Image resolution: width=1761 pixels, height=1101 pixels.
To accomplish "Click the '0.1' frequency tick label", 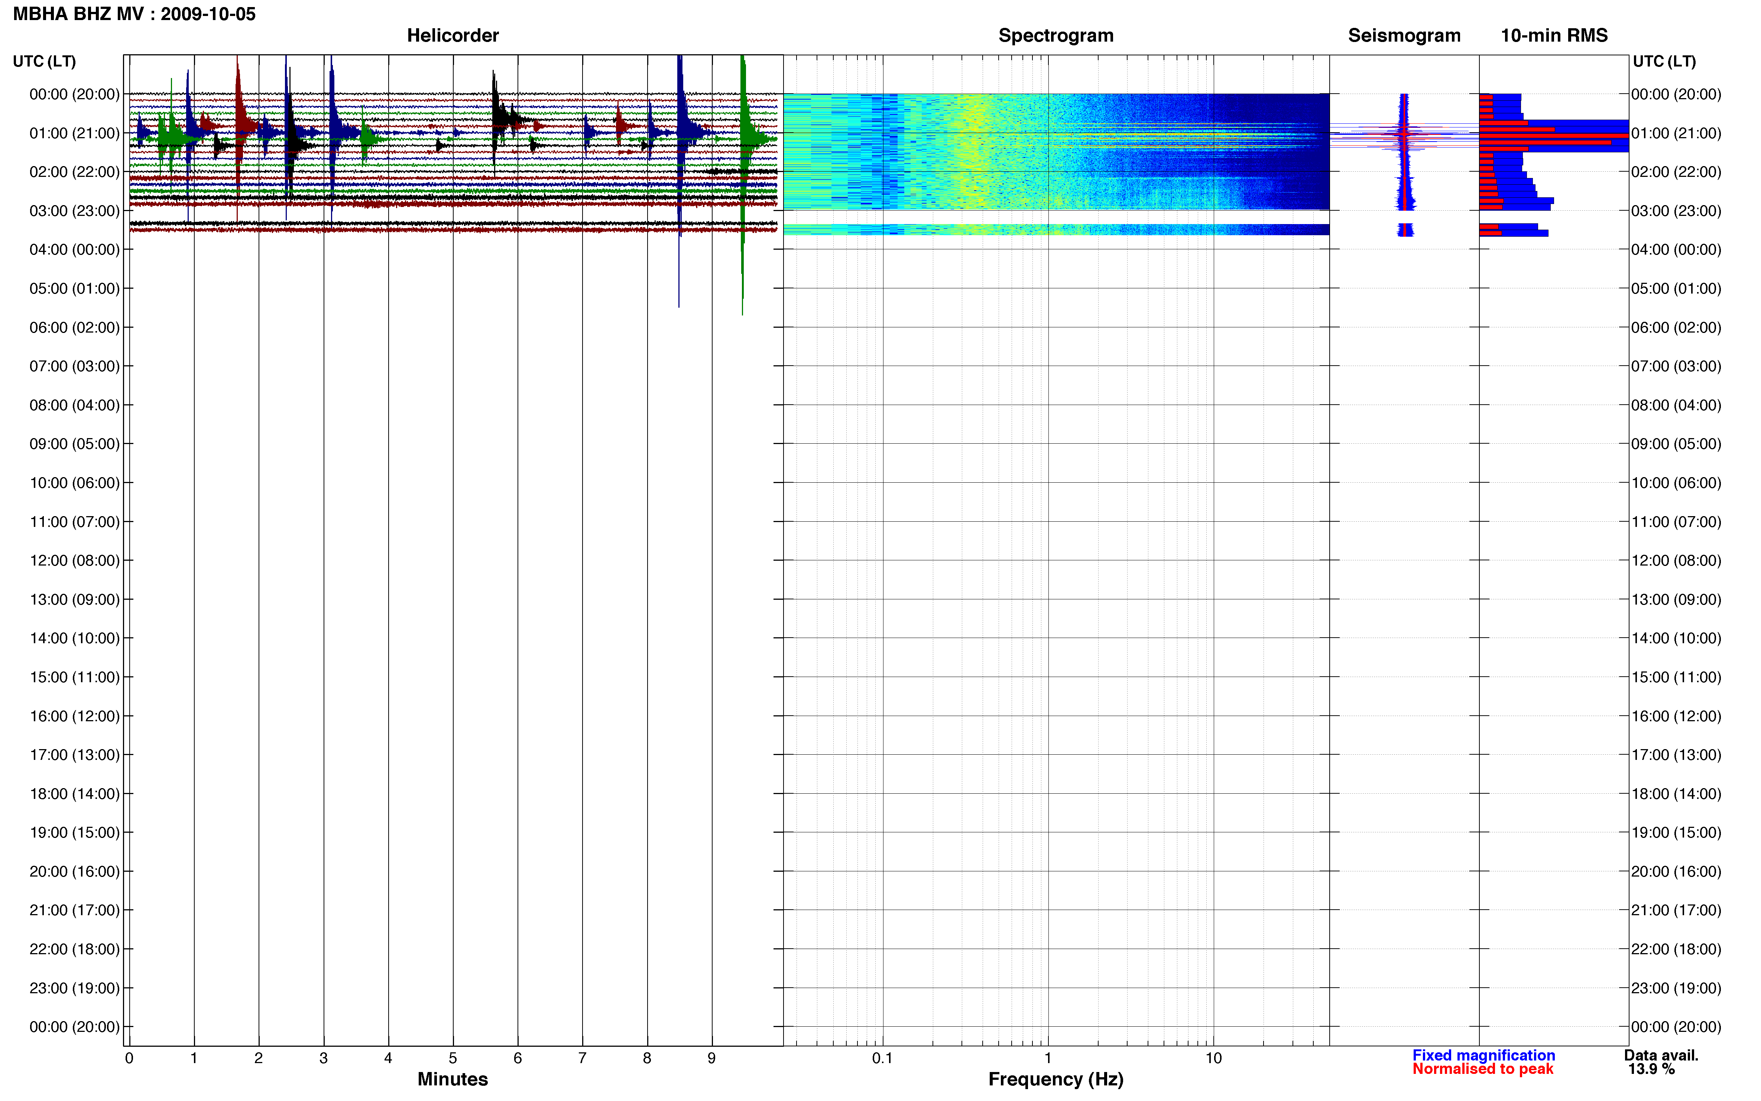I will pos(882,1058).
